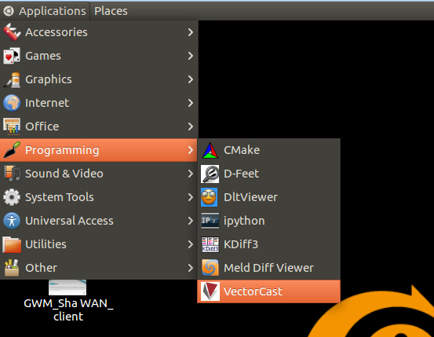Click the ipython IP[y] icon
Viewport: 434px width, 337px height.
(210, 221)
